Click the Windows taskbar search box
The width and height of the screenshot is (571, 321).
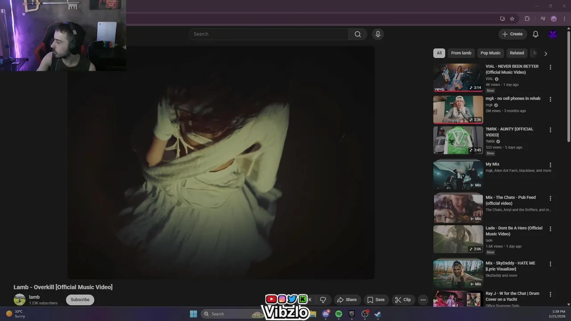click(x=232, y=314)
